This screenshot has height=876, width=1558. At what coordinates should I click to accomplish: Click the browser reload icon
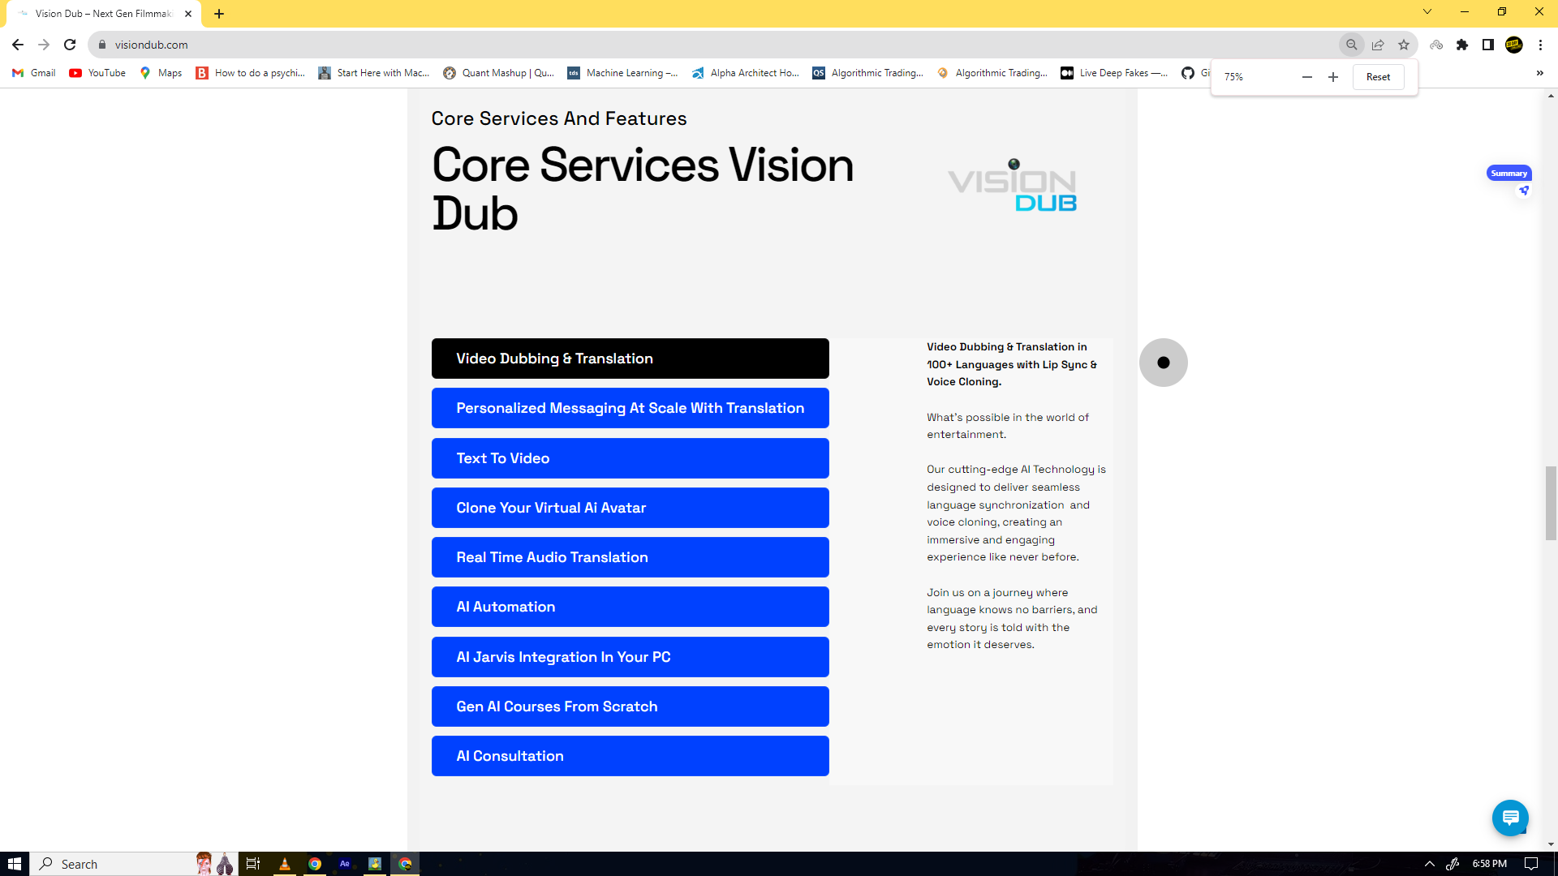click(x=70, y=45)
